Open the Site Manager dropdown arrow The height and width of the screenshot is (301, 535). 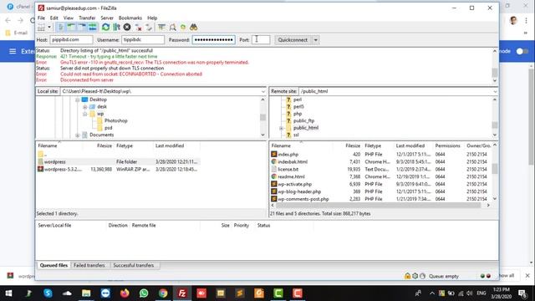(49, 28)
